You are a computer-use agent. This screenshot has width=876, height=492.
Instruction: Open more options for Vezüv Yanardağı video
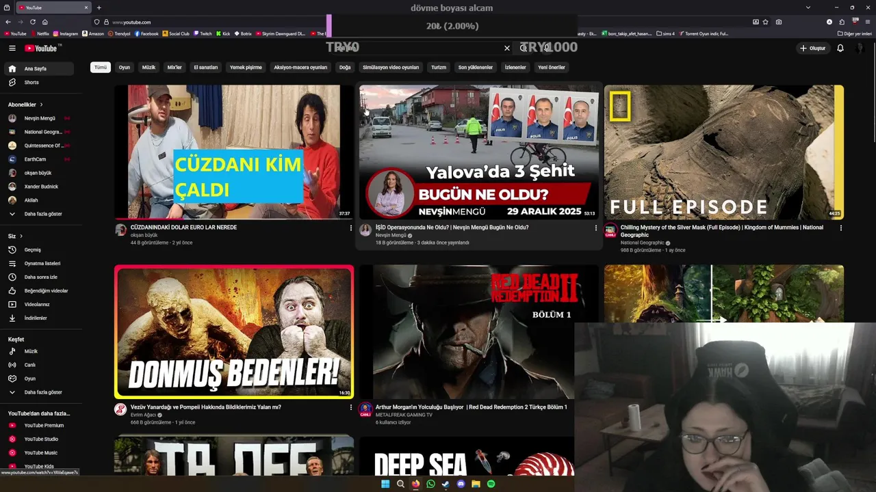click(x=351, y=407)
